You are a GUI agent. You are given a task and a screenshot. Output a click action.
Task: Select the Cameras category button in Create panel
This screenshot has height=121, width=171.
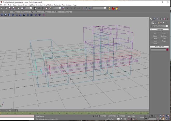[161, 23]
